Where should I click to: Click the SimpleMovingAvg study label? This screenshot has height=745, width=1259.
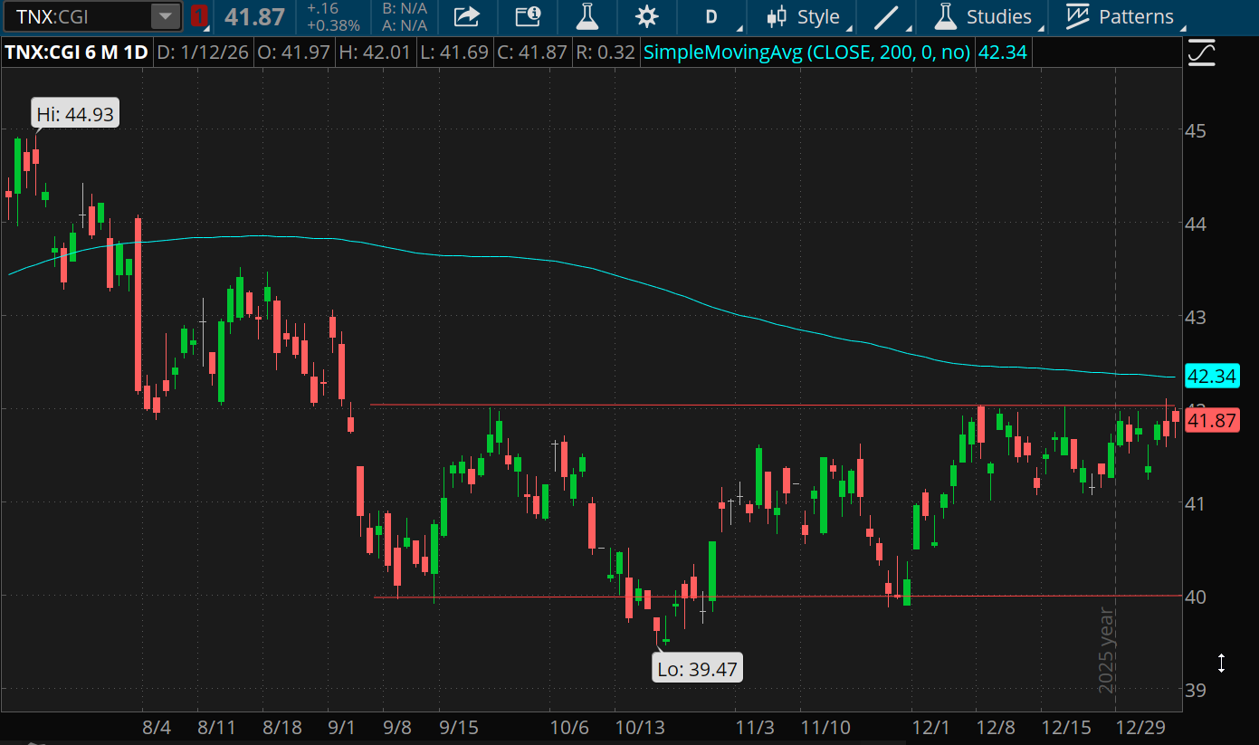point(806,53)
